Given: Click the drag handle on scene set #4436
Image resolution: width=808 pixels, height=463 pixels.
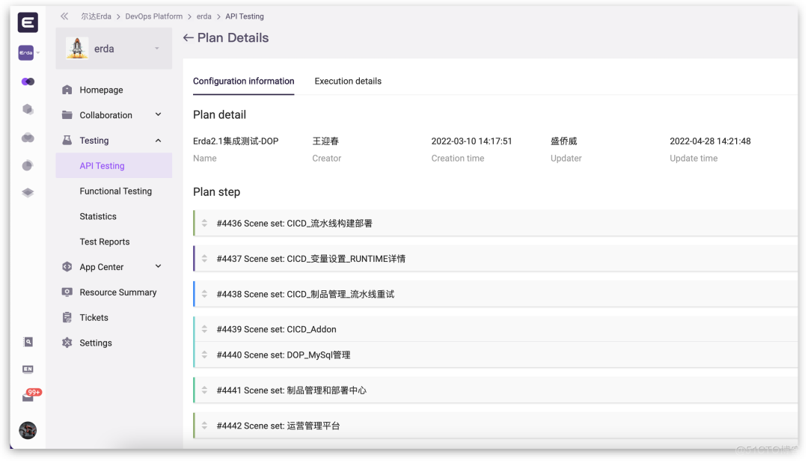Looking at the screenshot, I should 204,223.
